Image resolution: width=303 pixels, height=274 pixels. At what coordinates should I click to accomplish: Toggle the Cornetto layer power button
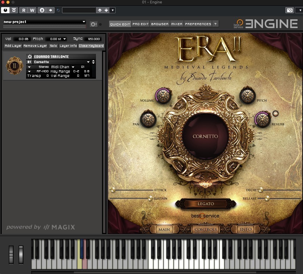pos(29,57)
